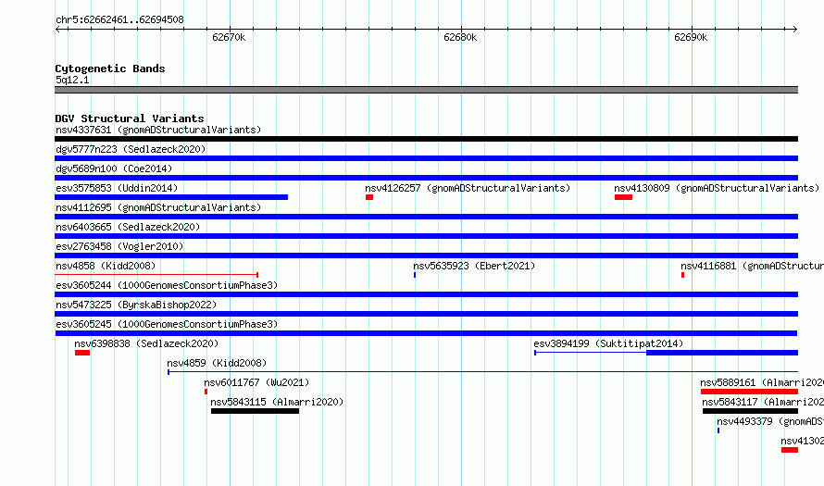Click the red nsv4130809 variant bar
Viewport: 824px width, 486px height.
coord(623,197)
